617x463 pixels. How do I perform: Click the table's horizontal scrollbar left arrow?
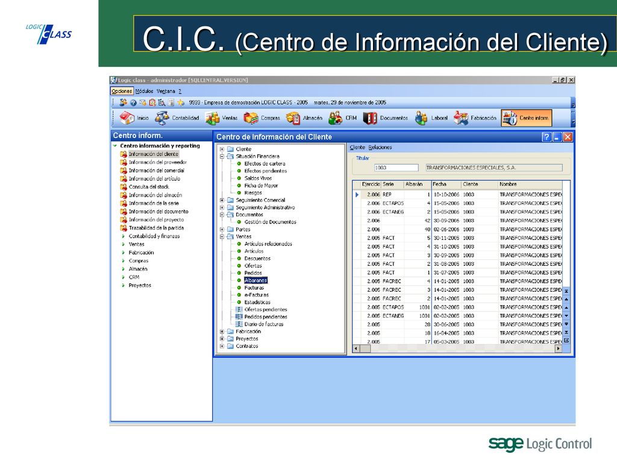click(x=356, y=348)
